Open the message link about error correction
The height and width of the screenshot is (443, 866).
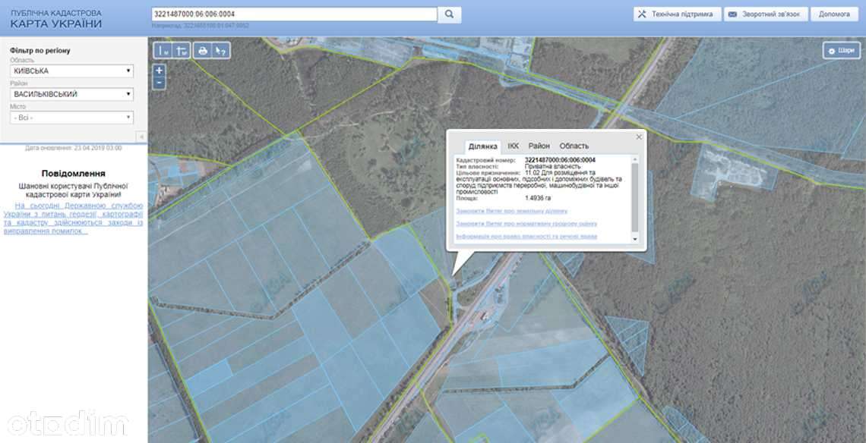(73, 218)
